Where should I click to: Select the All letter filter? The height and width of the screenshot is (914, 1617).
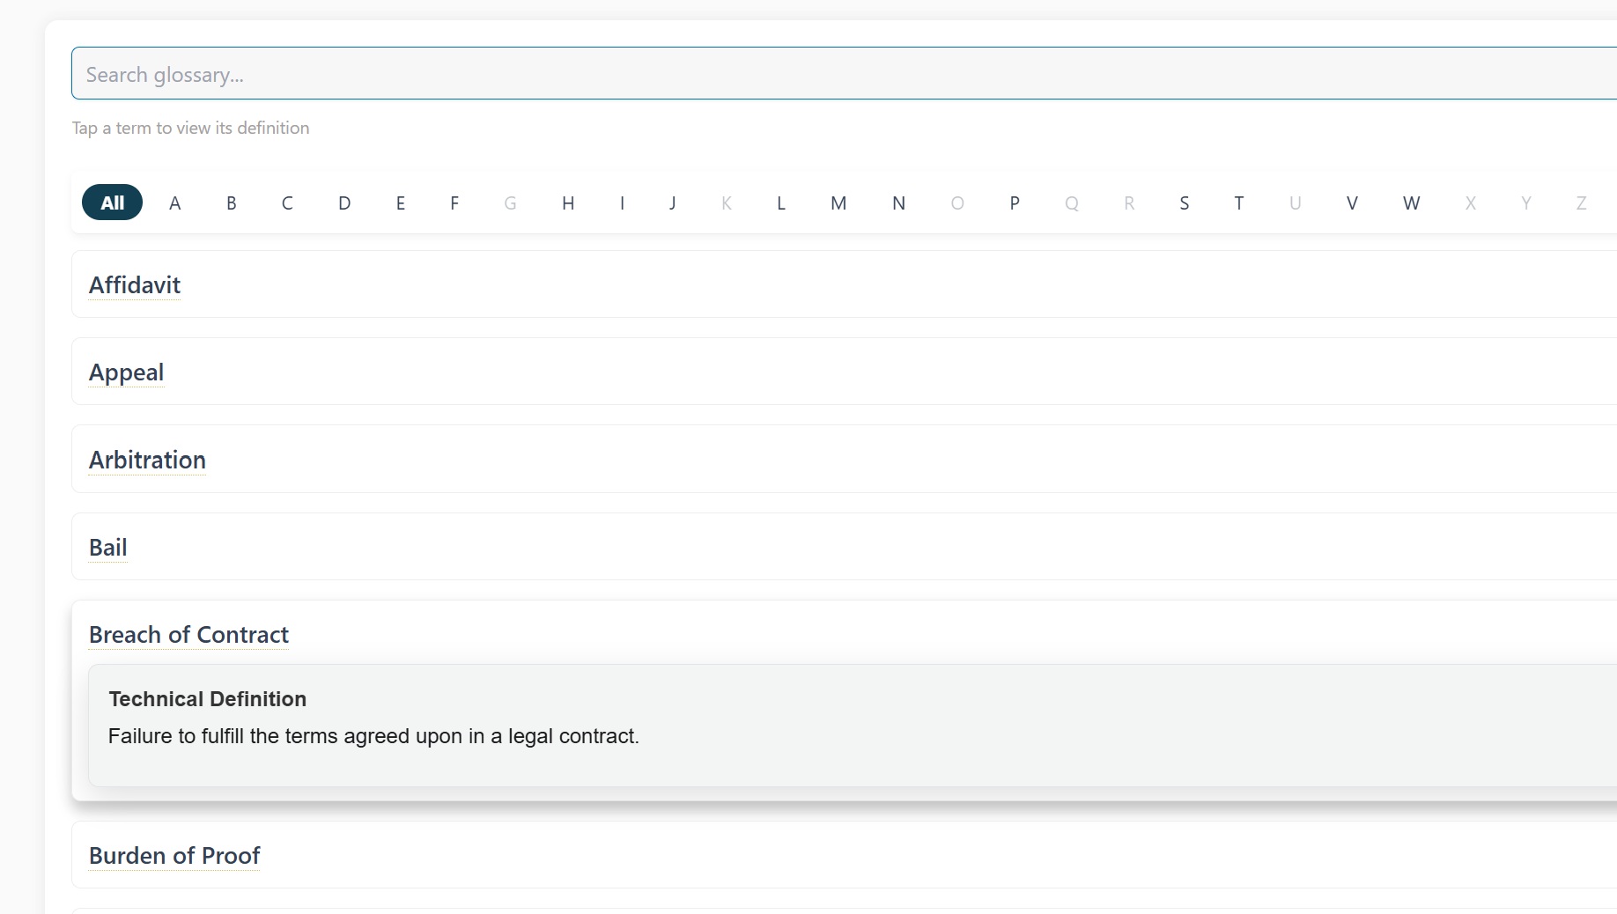tap(113, 203)
